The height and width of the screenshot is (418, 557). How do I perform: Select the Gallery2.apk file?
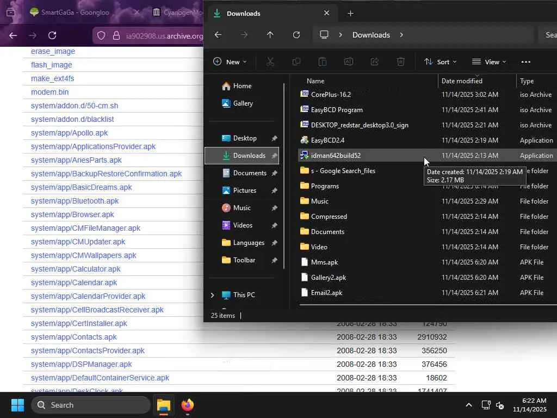[426, 278]
